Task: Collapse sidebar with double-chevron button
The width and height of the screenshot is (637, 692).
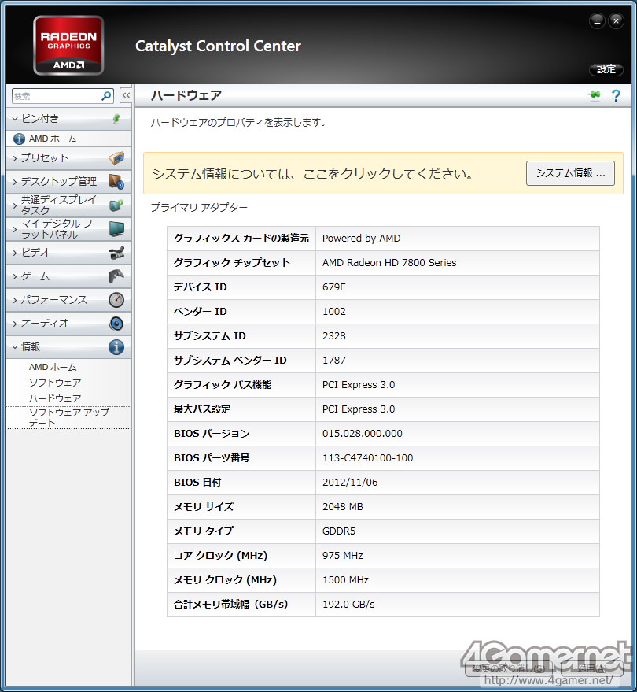Action: tap(126, 95)
